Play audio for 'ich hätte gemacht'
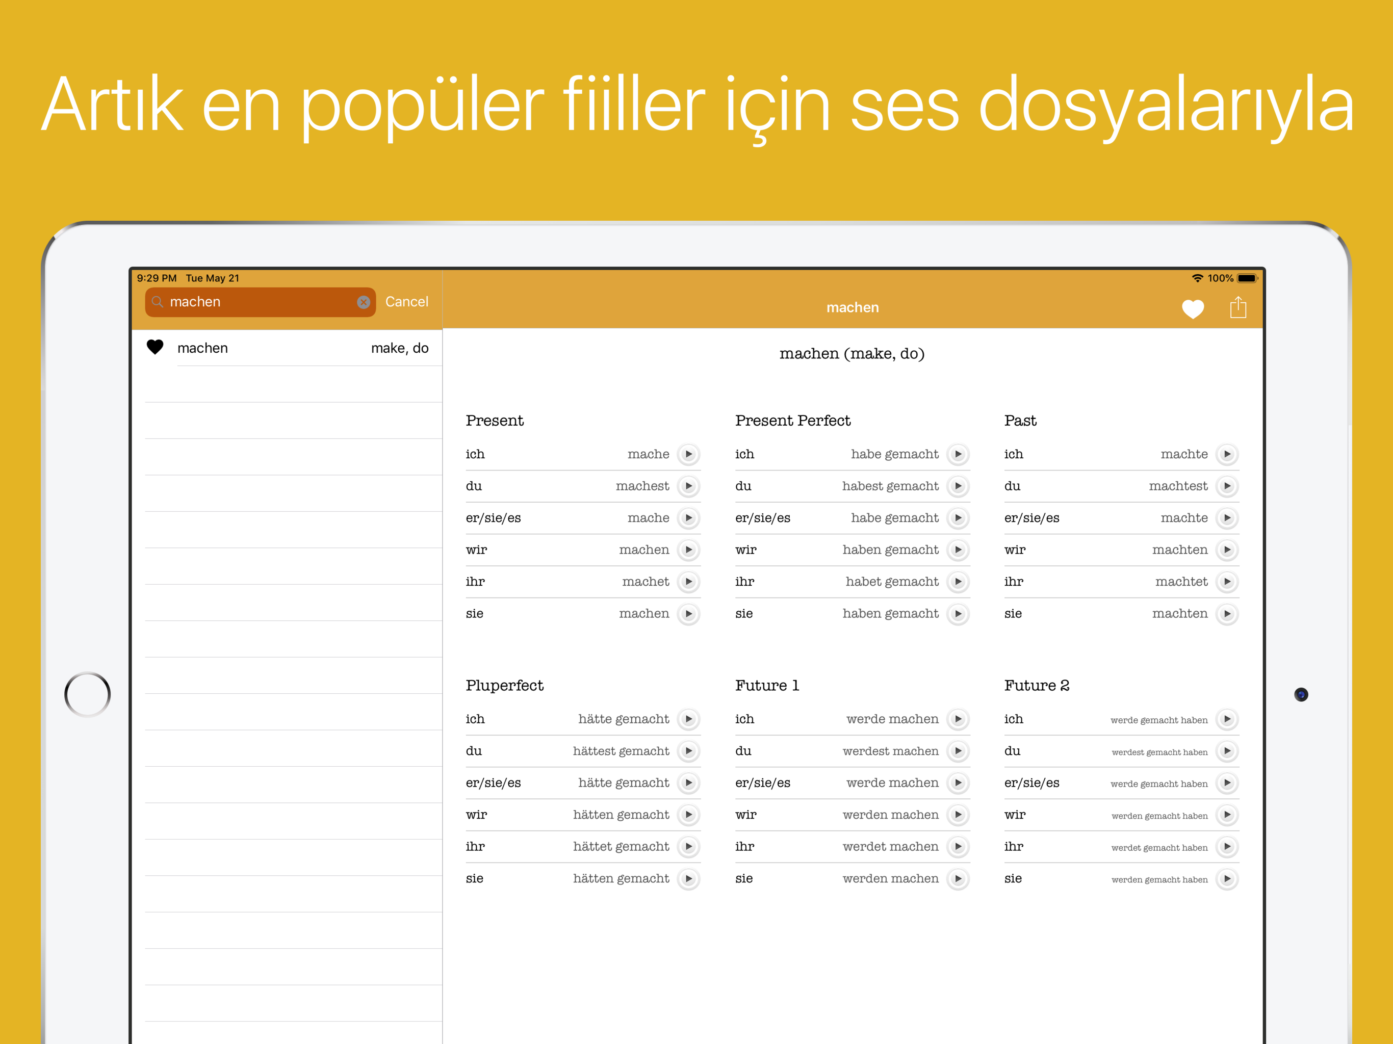The width and height of the screenshot is (1393, 1044). point(688,719)
